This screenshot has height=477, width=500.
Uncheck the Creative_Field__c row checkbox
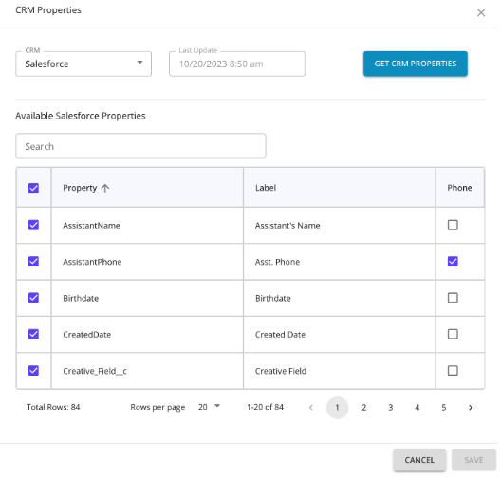click(x=33, y=370)
